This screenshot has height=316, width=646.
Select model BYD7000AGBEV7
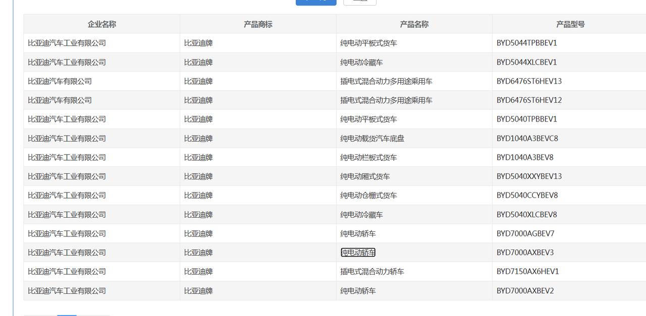coord(525,234)
